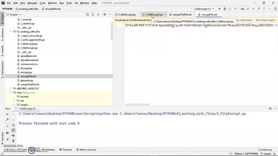The height and width of the screenshot is (156, 278).
Task: Open Git history clock icon
Action: pyautogui.click(x=264, y=9)
